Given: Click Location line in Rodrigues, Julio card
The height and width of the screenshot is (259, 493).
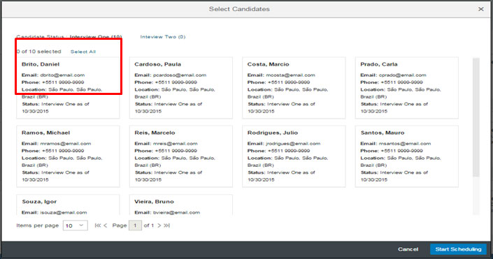Looking at the screenshot, I should [x=288, y=161].
